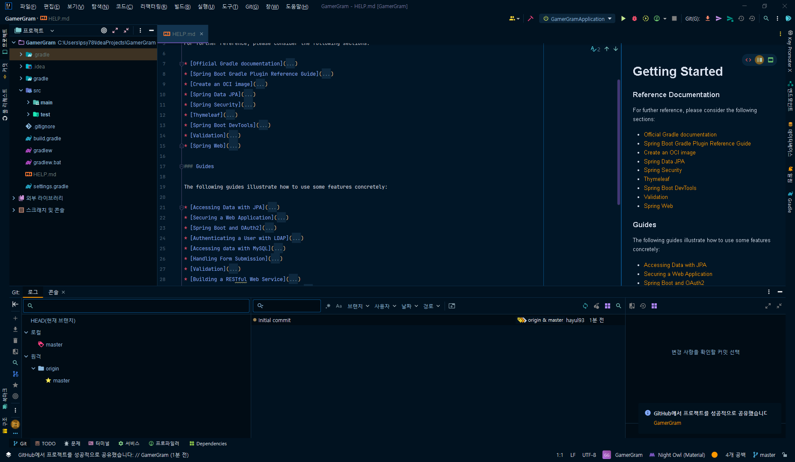The width and height of the screenshot is (795, 462).
Task: Expand the .gradle folder in project tree
Action: coord(21,54)
